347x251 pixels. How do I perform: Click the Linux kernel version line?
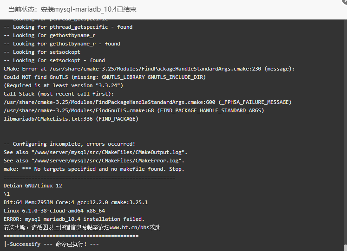[54, 211]
